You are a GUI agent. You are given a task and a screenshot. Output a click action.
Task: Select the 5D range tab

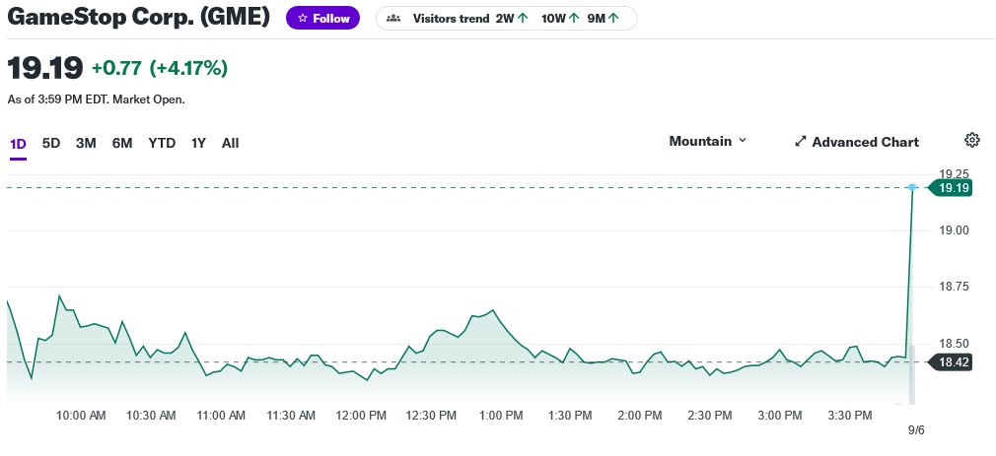pos(51,144)
